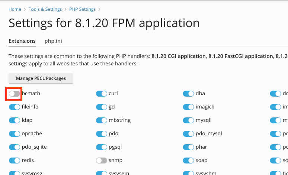The height and width of the screenshot is (175, 288).
Task: Disable the mbstring extension
Action: pos(102,120)
